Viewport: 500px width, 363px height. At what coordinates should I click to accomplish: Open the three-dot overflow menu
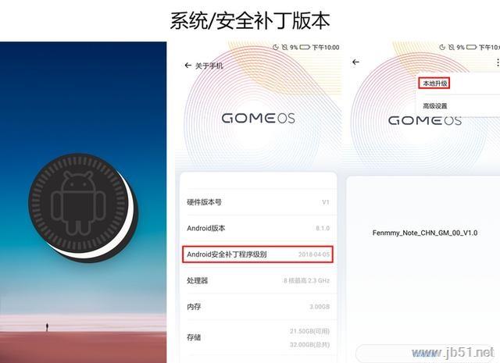click(498, 62)
